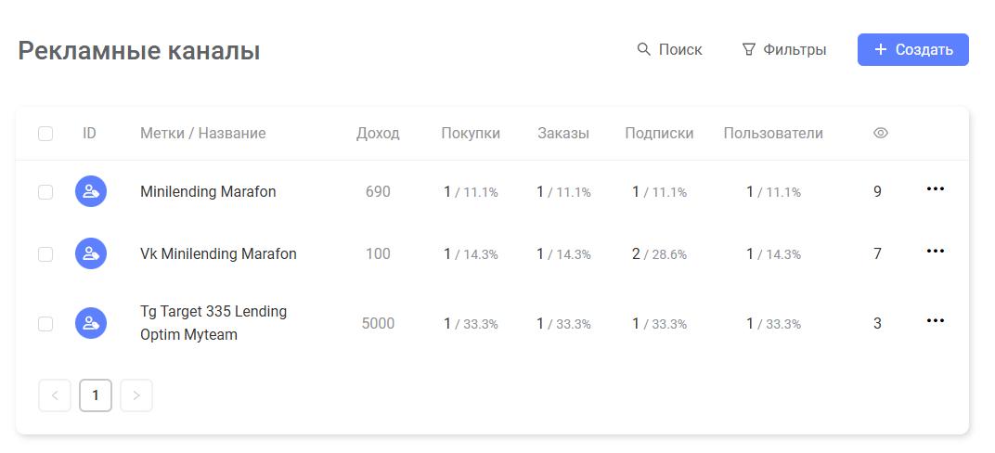Image resolution: width=995 pixels, height=453 pixels.
Task: Select checkbox for Tg Target 335 Lending row
Action: click(x=45, y=324)
